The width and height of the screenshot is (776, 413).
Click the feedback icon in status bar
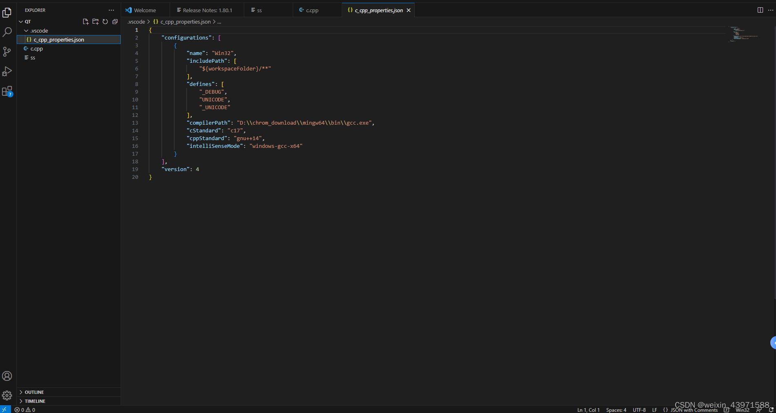[x=759, y=410]
